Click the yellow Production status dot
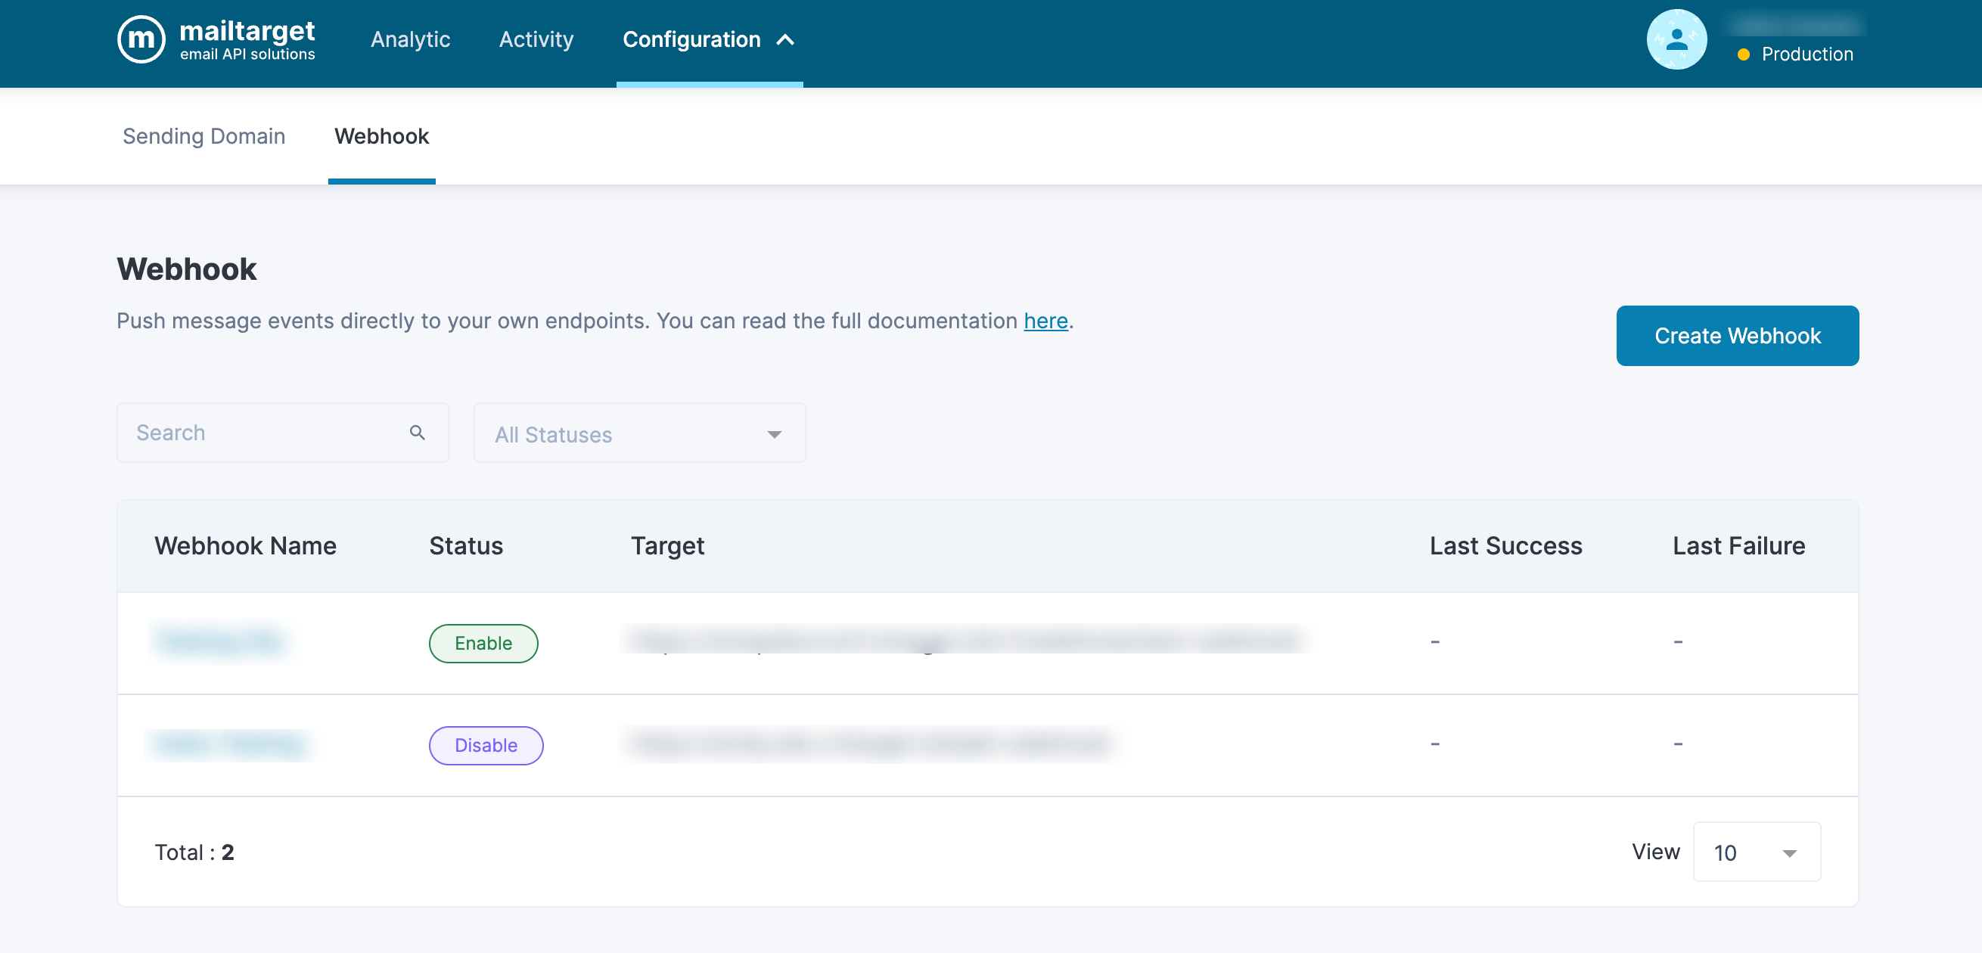The width and height of the screenshot is (1982, 953). (1744, 54)
